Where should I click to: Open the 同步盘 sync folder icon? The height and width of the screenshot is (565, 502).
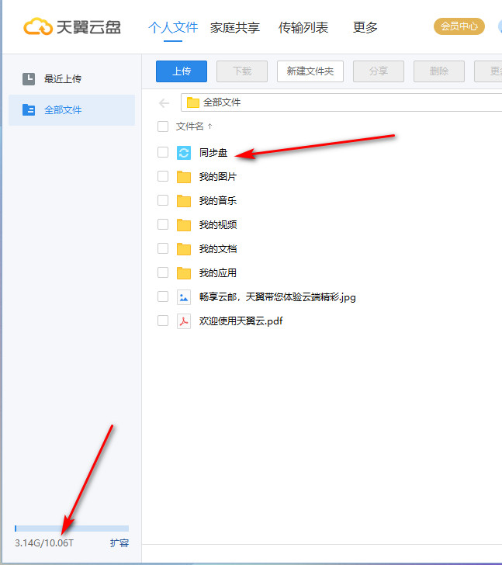[184, 153]
